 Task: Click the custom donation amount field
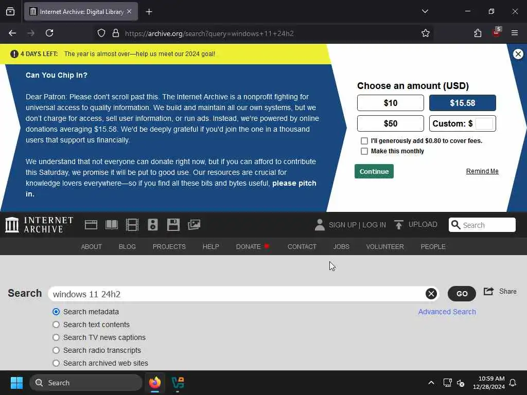click(484, 123)
